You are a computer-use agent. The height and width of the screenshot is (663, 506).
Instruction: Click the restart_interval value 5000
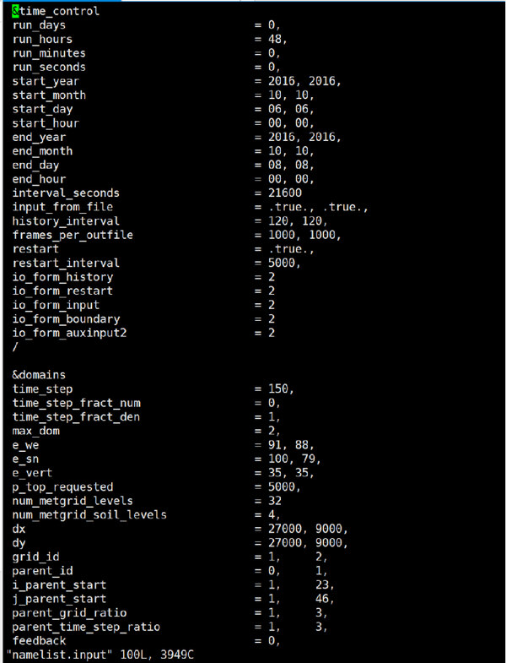click(282, 263)
